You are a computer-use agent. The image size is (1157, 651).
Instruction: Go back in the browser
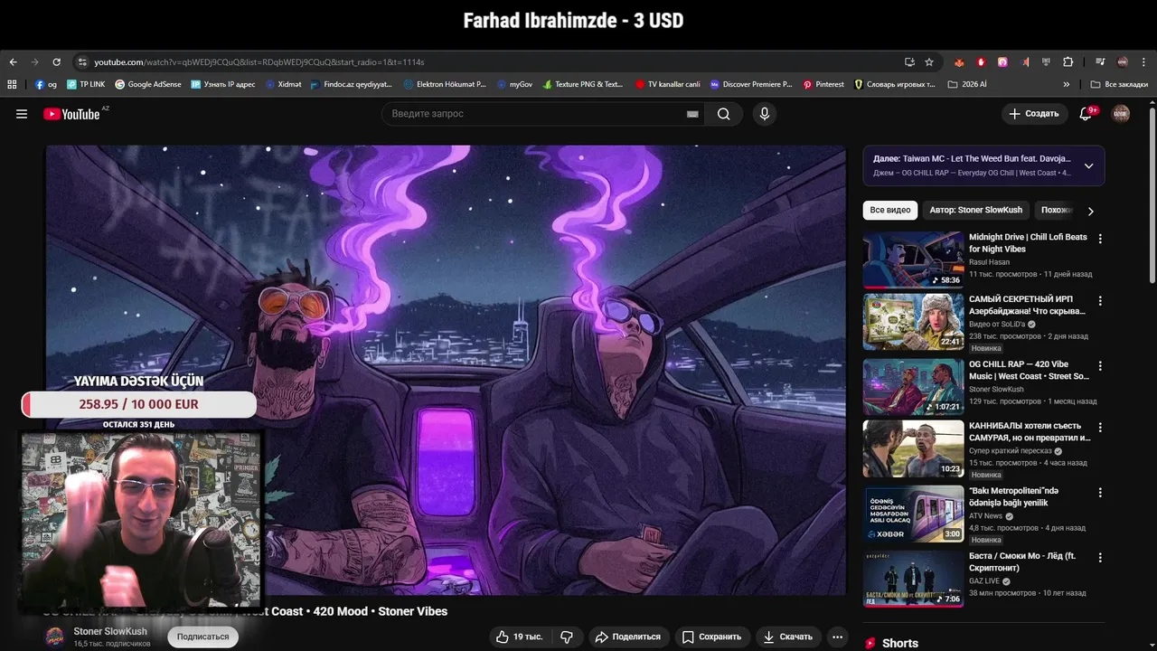(13, 61)
